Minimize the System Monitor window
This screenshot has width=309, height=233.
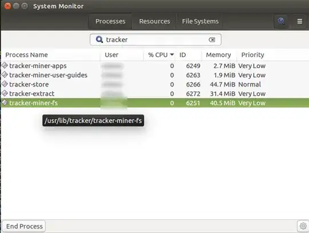(16, 6)
